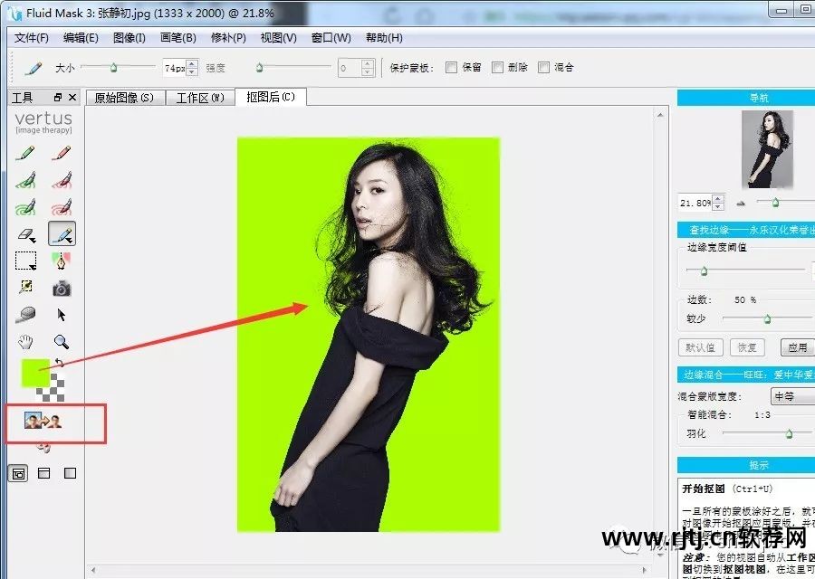Select the red Delete Local brush

62,180
